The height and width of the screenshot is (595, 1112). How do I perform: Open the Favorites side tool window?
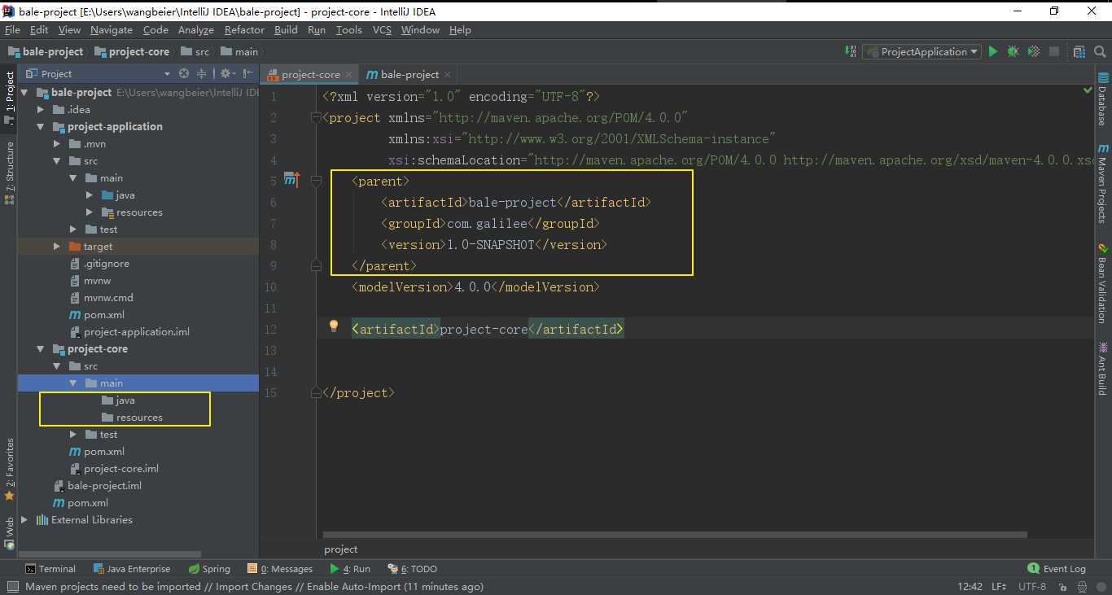pos(9,469)
